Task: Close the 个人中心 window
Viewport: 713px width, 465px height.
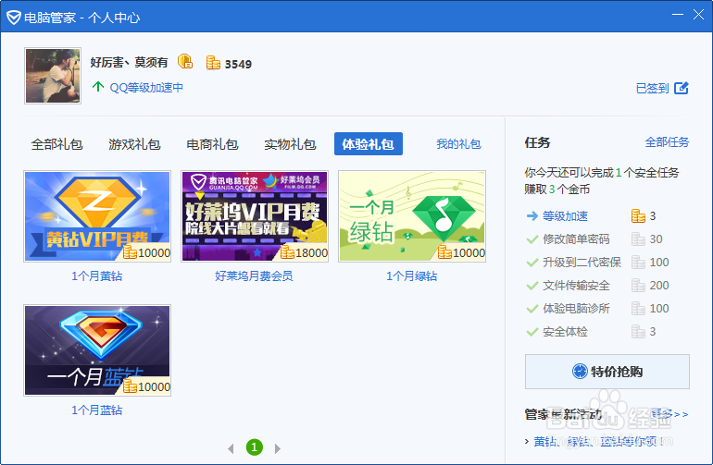Action: [698, 15]
